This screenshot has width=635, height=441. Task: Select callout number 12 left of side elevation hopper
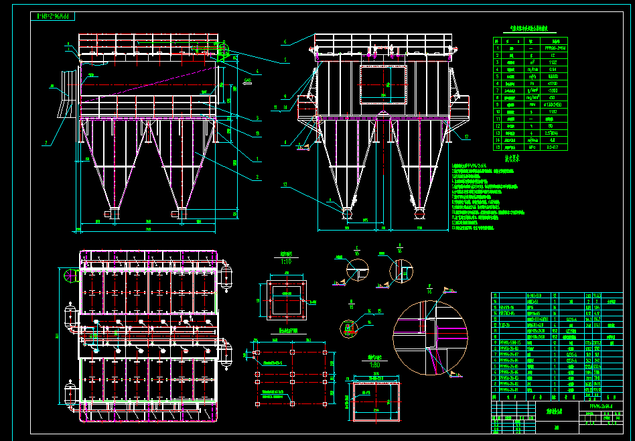coord(286,184)
